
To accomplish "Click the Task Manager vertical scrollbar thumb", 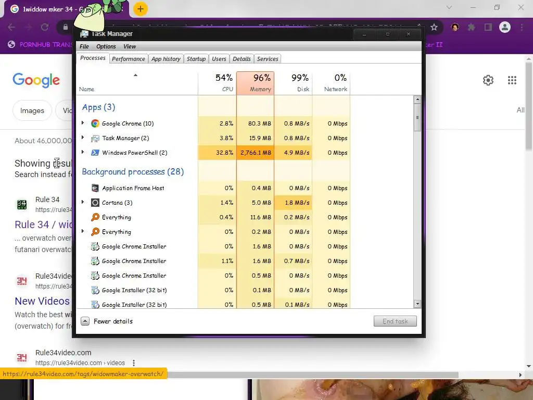I will pyautogui.click(x=417, y=117).
